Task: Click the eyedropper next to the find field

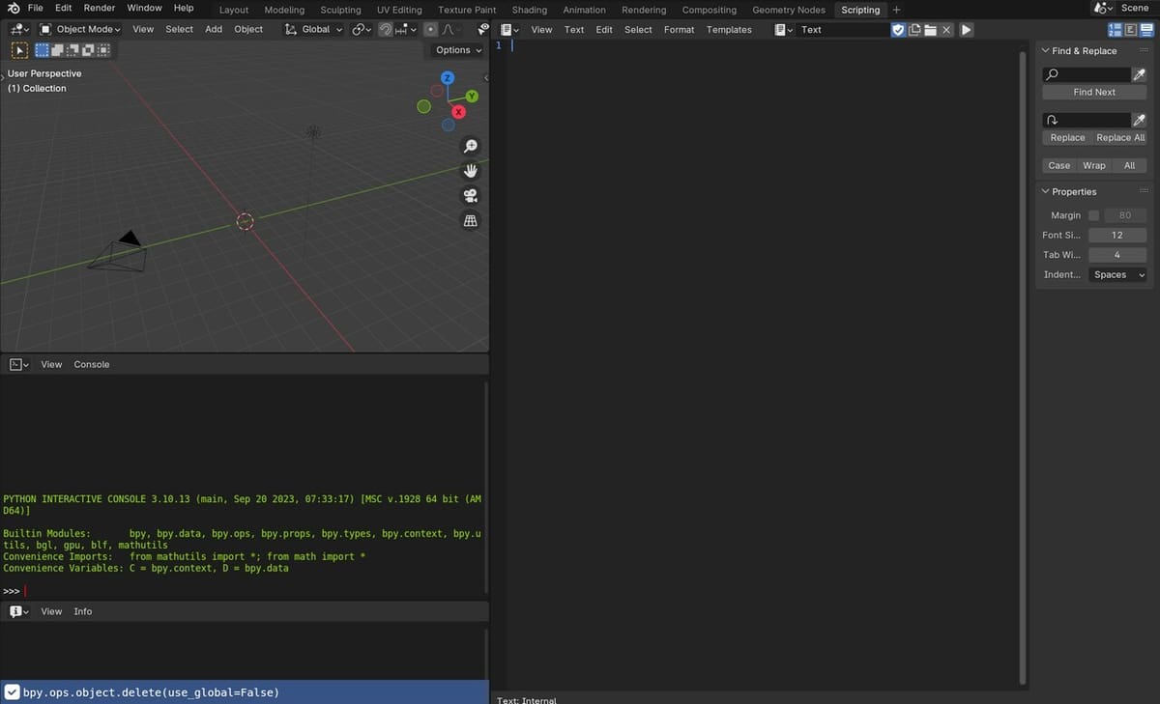Action: tap(1140, 74)
